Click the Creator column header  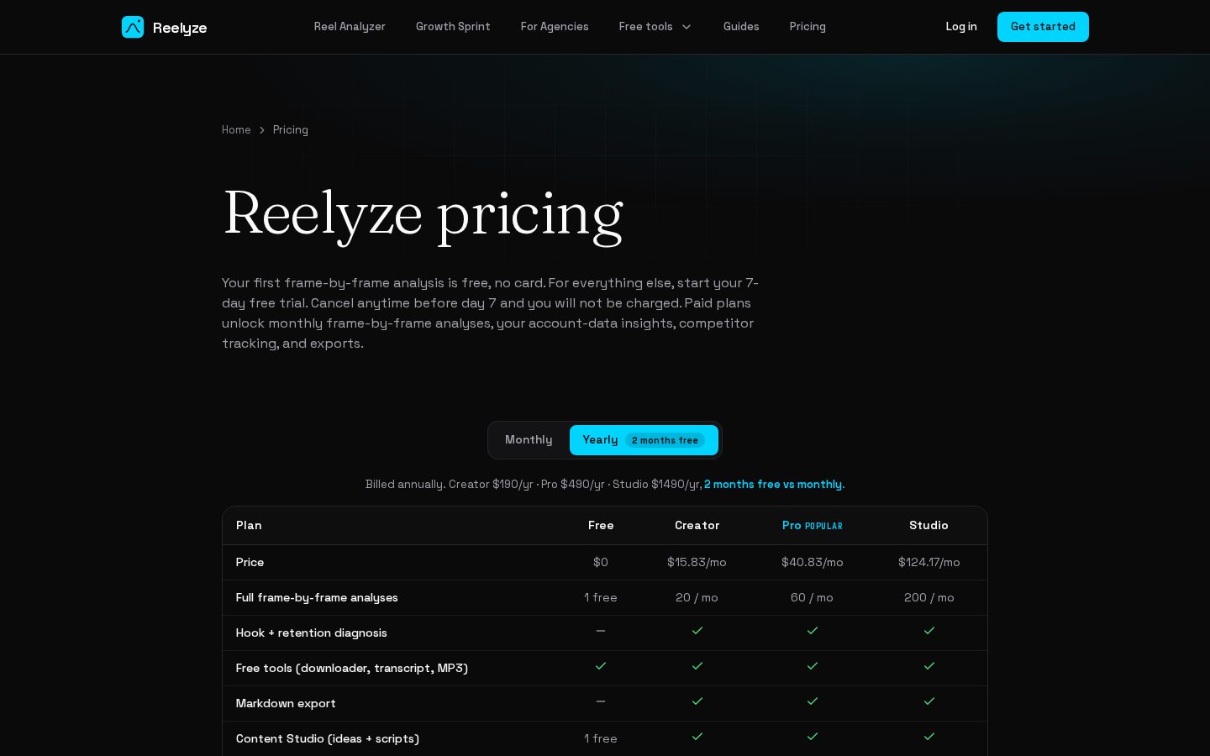[697, 526]
